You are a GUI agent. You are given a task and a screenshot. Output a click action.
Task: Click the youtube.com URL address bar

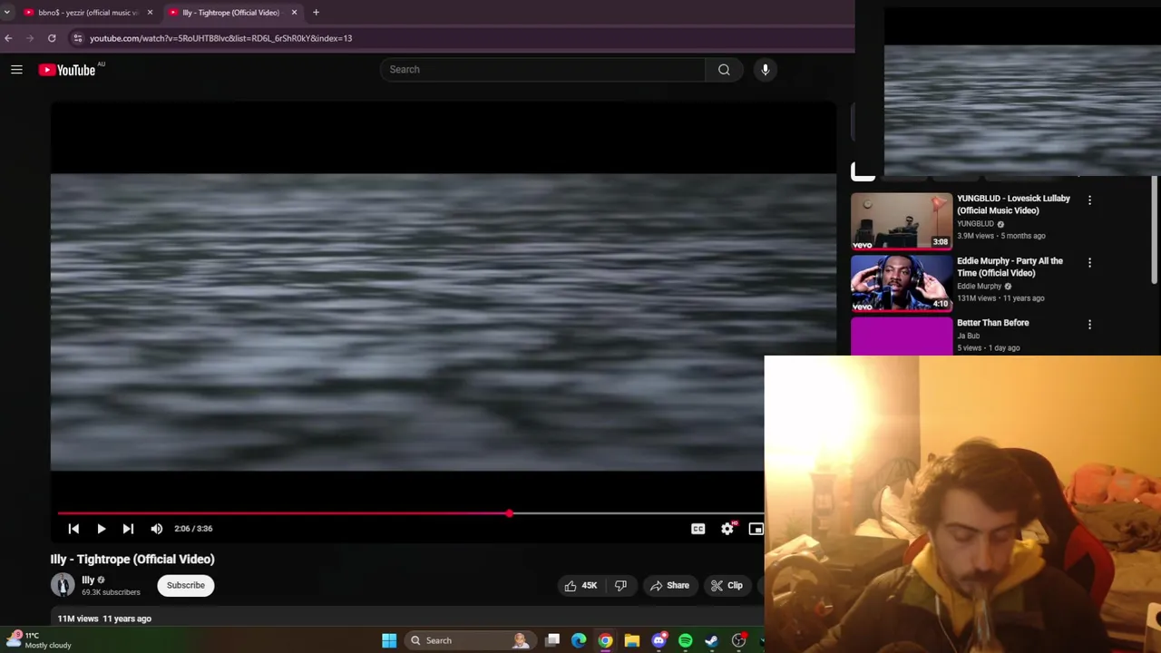(x=220, y=38)
